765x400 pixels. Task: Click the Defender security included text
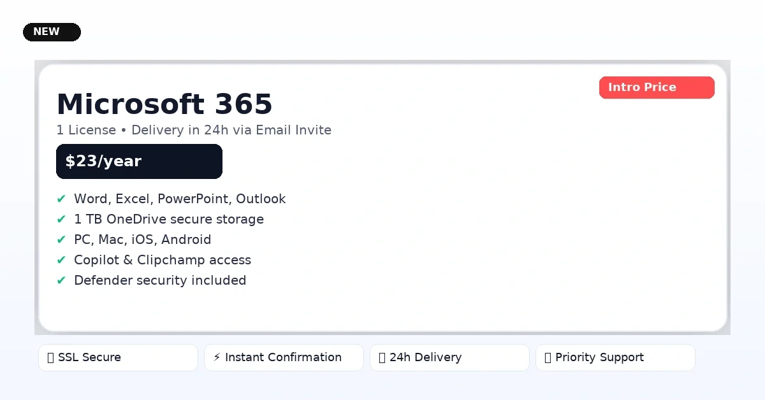160,281
